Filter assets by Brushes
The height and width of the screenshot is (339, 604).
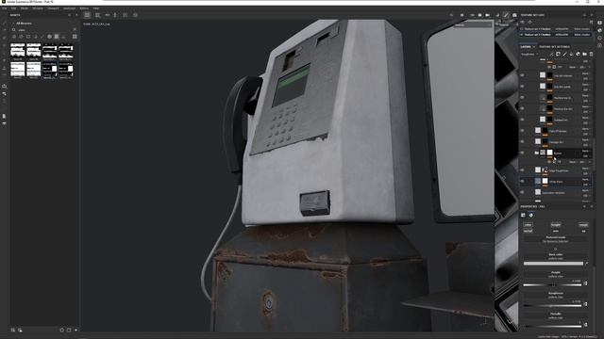tap(42, 37)
